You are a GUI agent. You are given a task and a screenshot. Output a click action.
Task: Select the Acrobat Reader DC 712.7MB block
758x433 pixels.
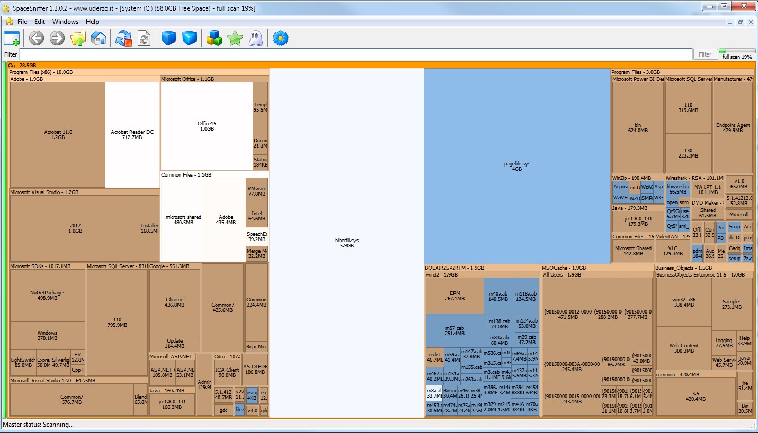[132, 135]
